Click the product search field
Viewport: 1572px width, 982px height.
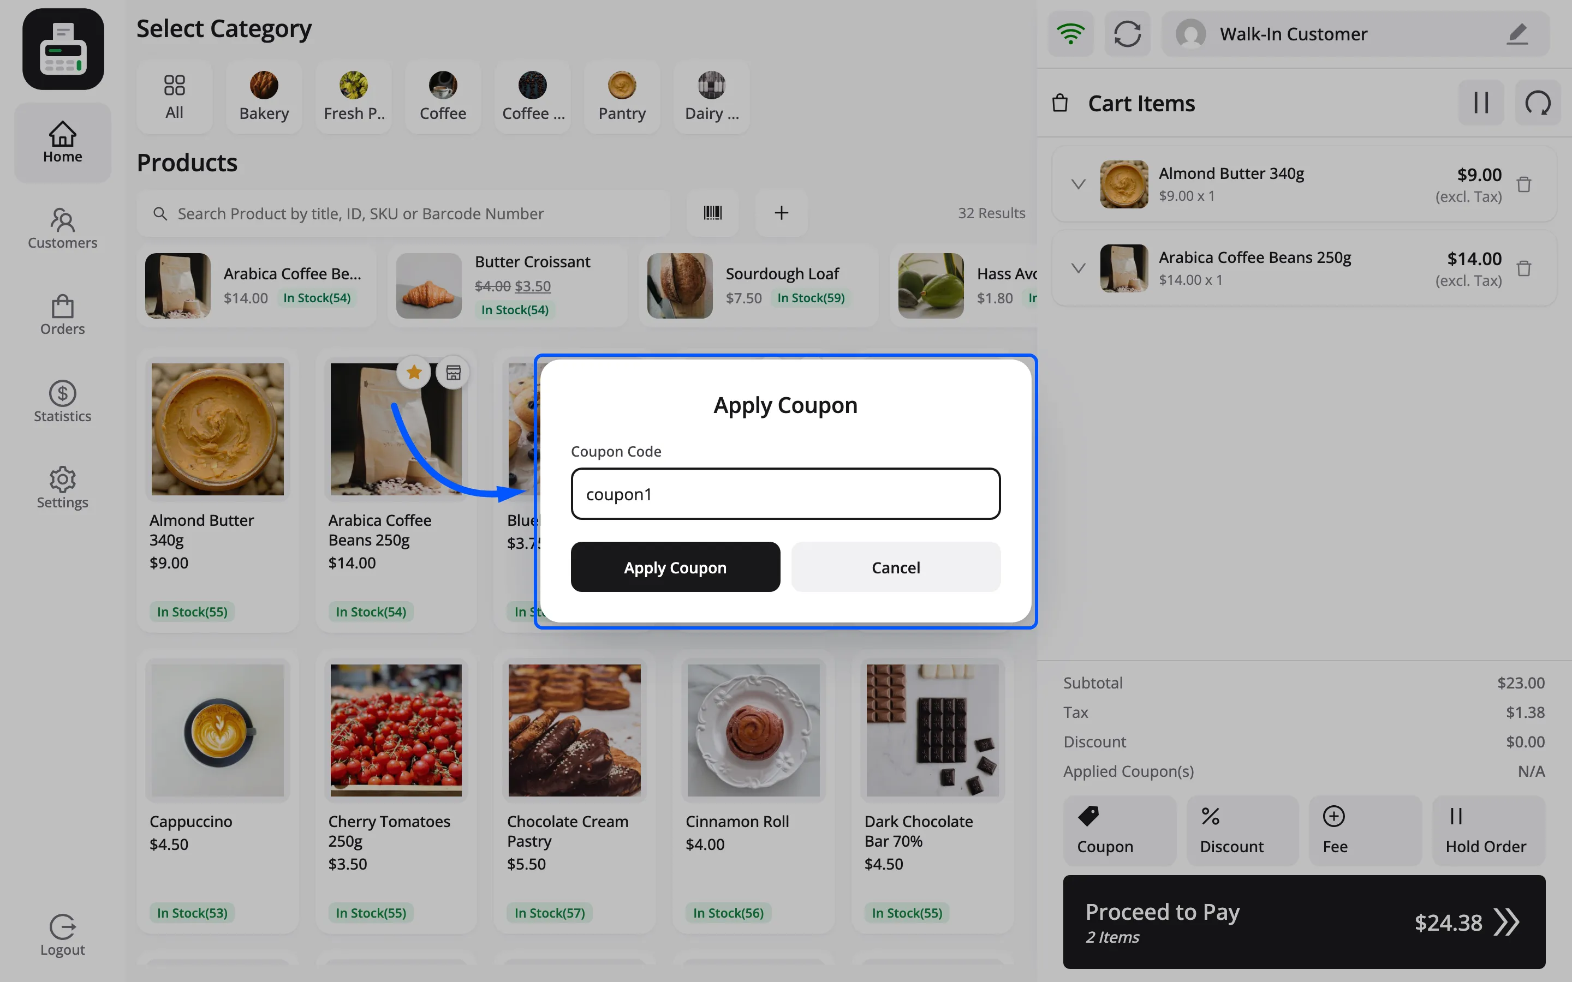pos(403,213)
